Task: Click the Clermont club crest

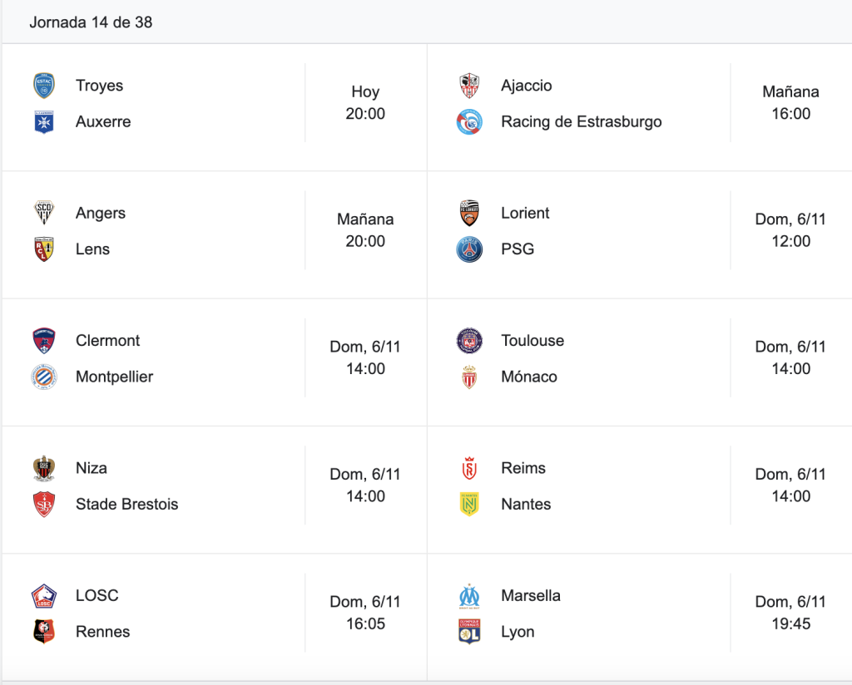Action: [44, 341]
